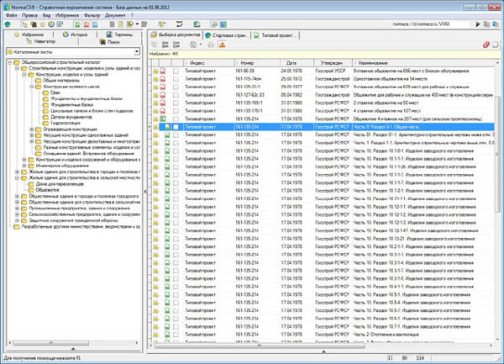Click the orange warning triangle icon in the selection toolbar

pyautogui.click(x=222, y=45)
